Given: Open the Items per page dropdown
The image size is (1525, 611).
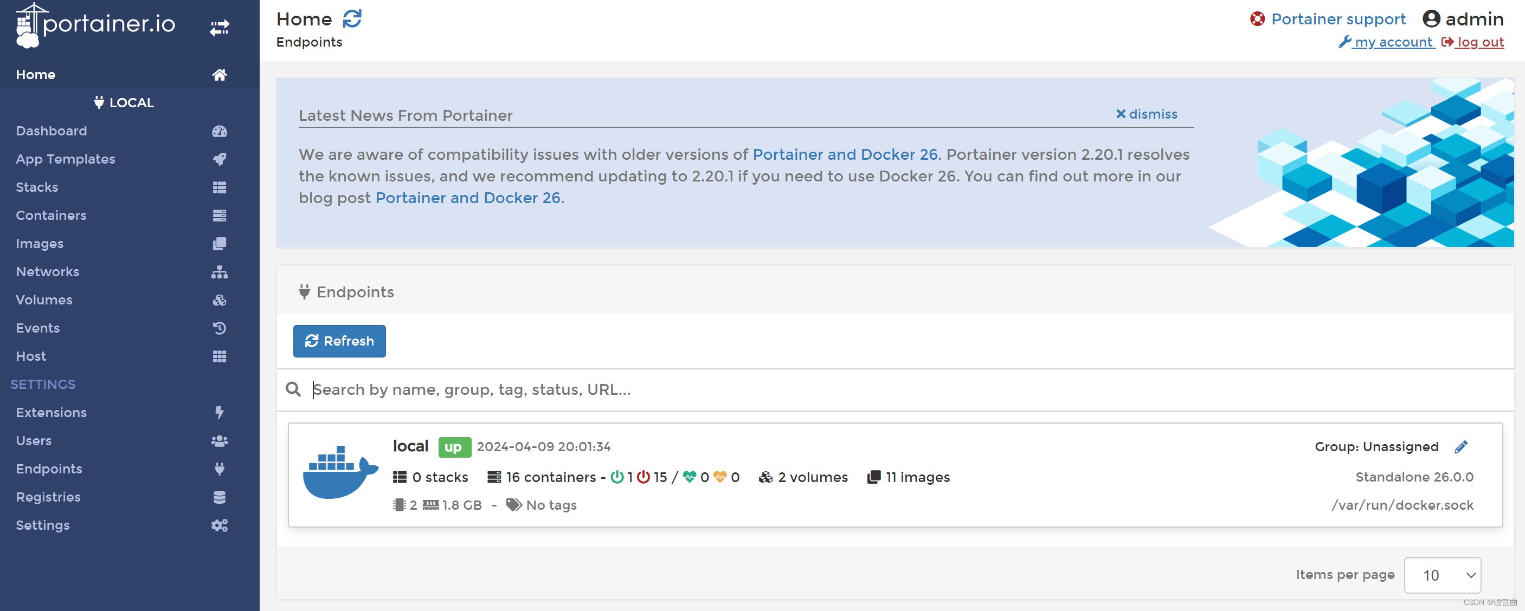Looking at the screenshot, I should [x=1442, y=575].
